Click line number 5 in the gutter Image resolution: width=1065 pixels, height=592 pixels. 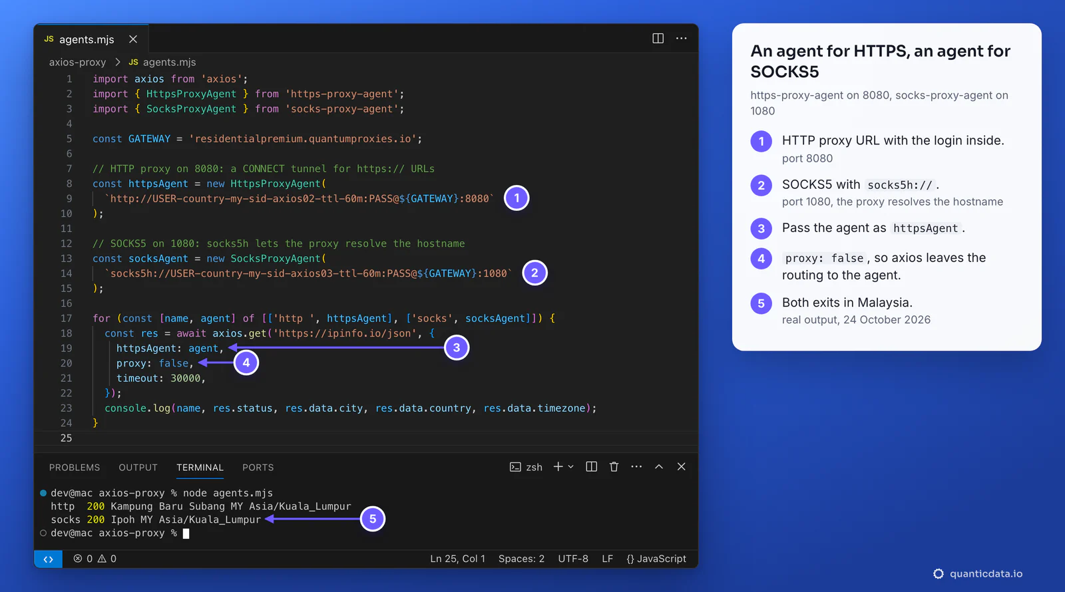(x=69, y=139)
